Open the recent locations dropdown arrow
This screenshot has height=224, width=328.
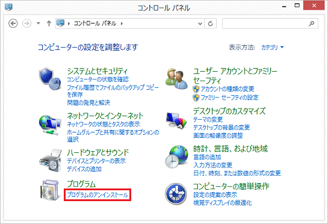point(39,23)
